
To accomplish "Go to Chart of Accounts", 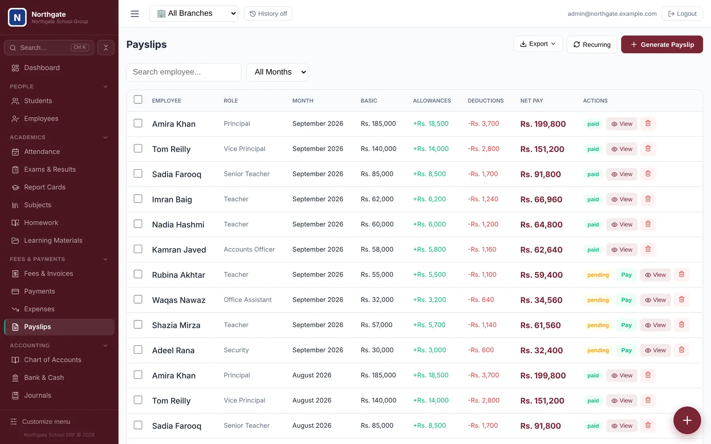I will click(53, 360).
